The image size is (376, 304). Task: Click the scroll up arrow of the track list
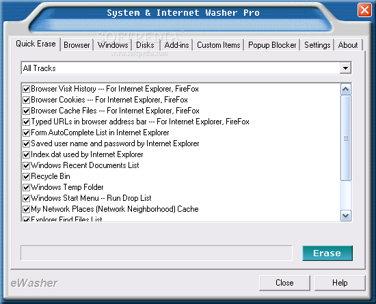(x=345, y=89)
